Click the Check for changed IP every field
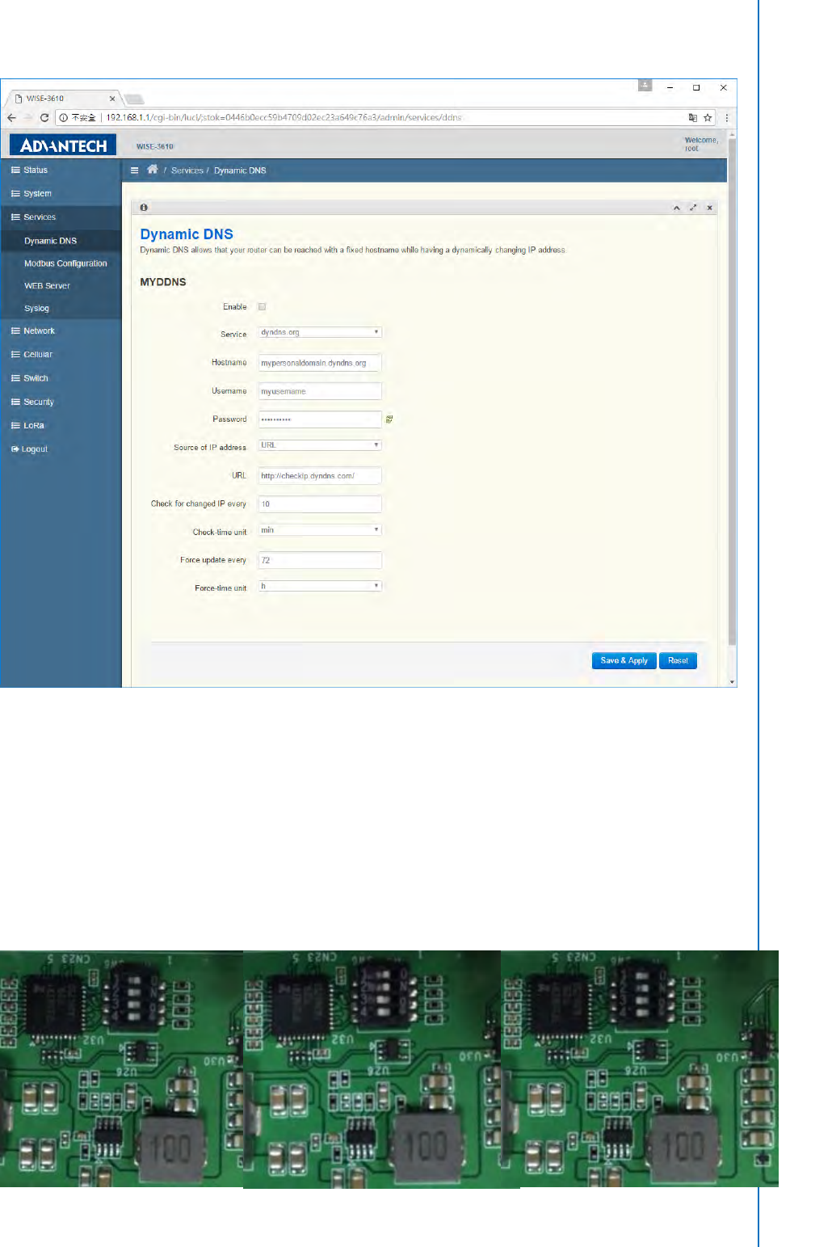 [x=320, y=504]
